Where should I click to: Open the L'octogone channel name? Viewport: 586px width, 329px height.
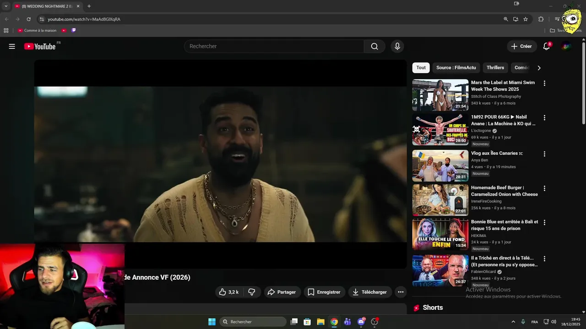click(x=481, y=131)
